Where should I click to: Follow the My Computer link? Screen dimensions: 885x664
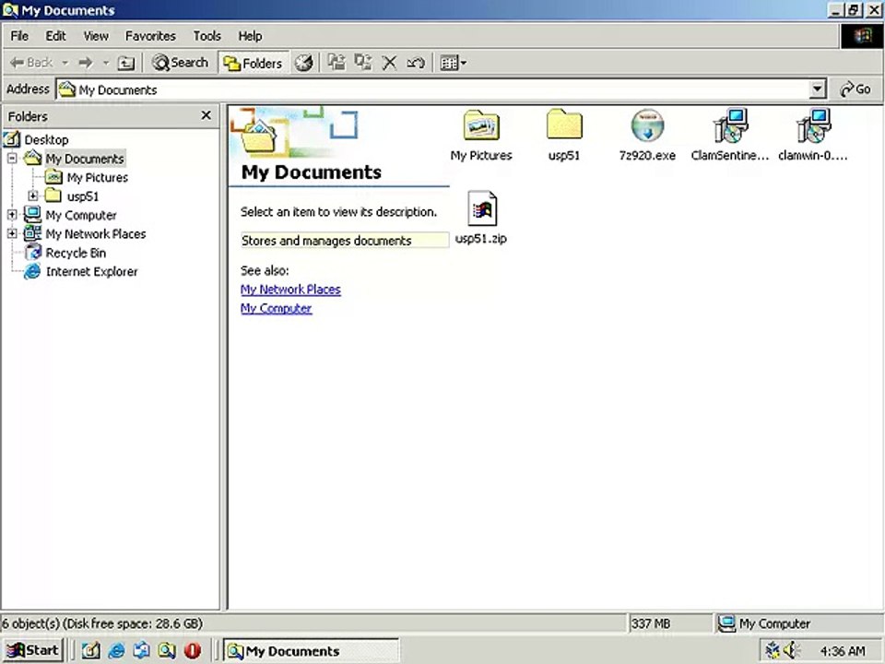(276, 308)
